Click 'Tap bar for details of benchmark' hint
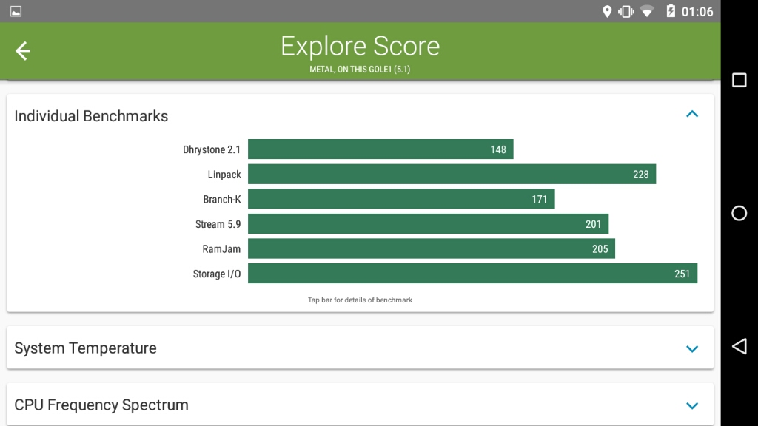 click(x=360, y=300)
